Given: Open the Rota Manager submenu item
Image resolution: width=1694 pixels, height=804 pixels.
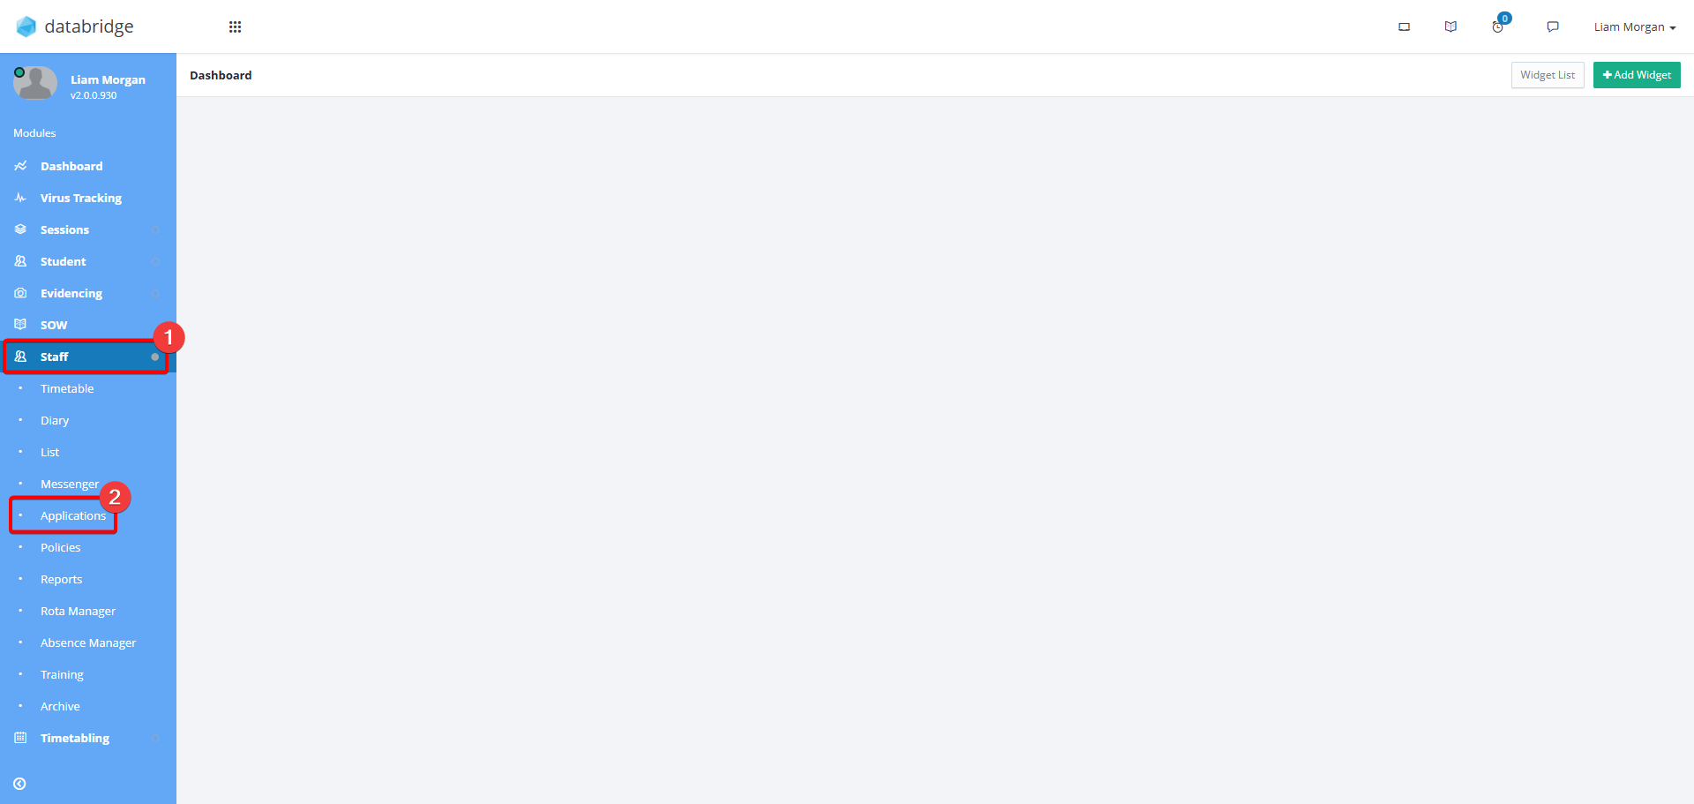Looking at the screenshot, I should (x=78, y=611).
